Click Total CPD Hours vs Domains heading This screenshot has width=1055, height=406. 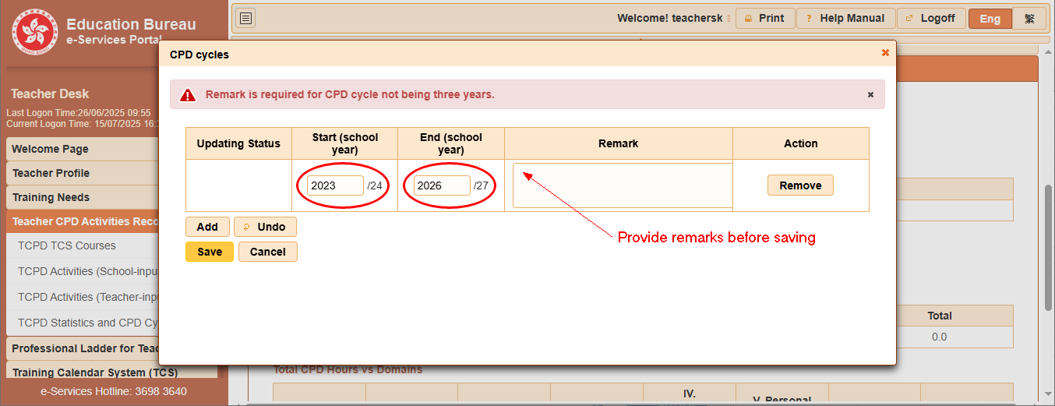point(348,369)
